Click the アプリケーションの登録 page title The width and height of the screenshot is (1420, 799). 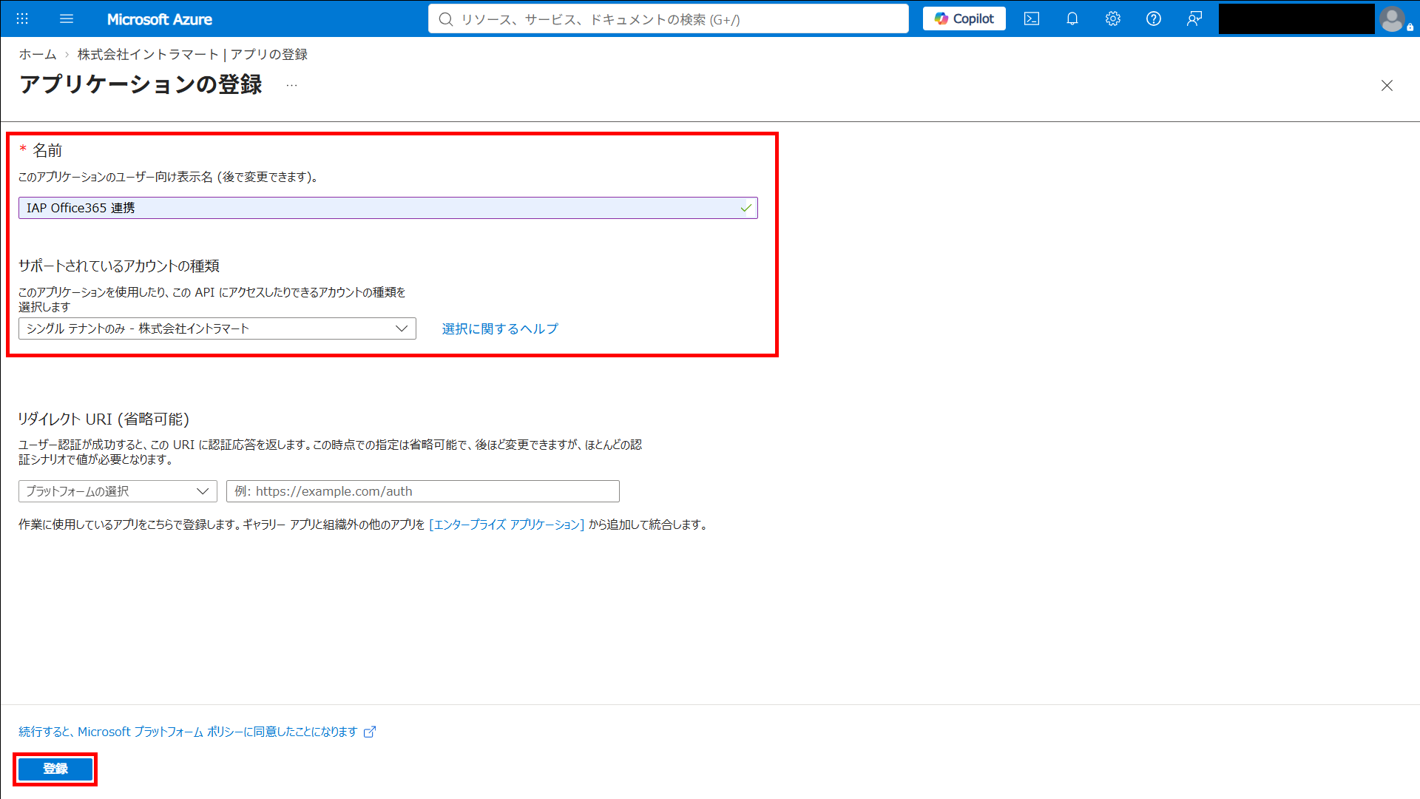click(x=141, y=84)
